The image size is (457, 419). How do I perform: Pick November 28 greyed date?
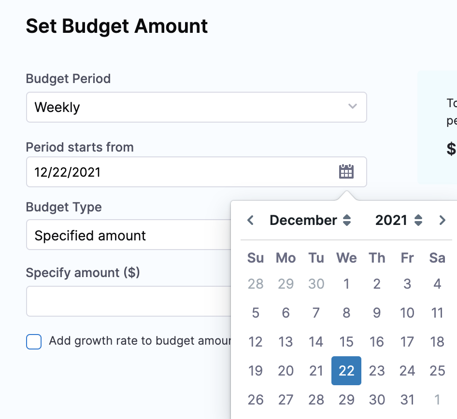256,284
